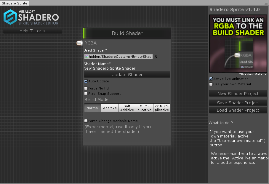The height and width of the screenshot is (184, 269).
Task: Click the preview material thumbnail
Action: 238,44
